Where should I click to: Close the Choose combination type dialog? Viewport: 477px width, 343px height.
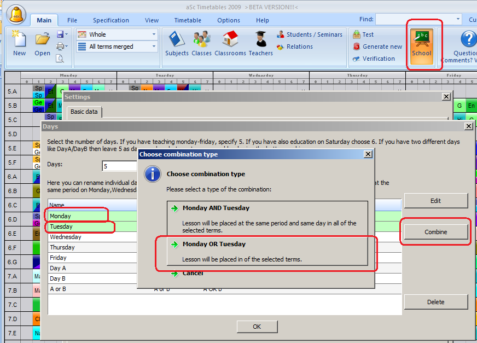click(x=368, y=154)
